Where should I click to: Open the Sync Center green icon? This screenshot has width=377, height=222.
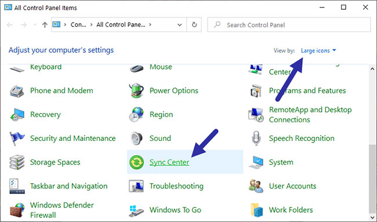tap(136, 162)
